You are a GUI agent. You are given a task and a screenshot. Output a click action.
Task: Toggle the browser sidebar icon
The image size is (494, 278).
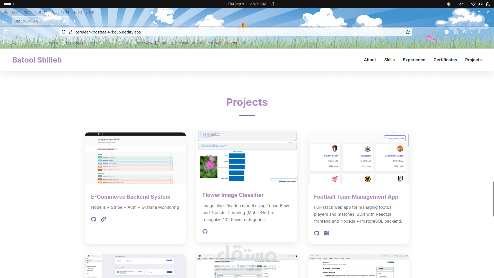[x=6, y=32]
